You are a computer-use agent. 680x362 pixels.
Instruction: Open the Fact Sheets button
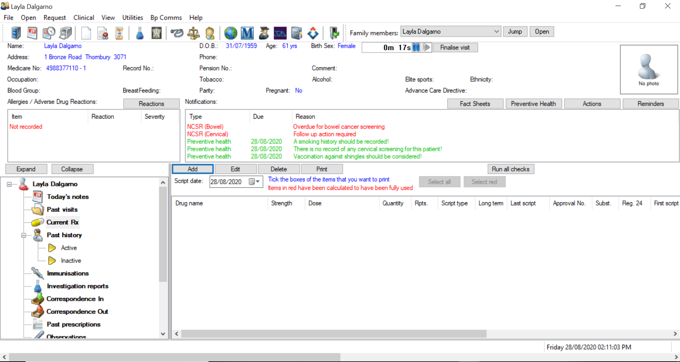point(475,103)
